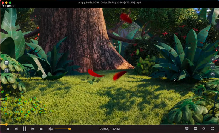The image size is (219, 133).
Task: Fast forward the video
Action: (x=33, y=129)
